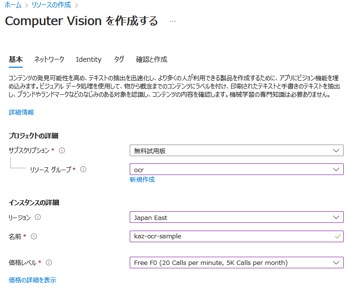The image size is (349, 292).
Task: Click info icon next to リージョン
Action: tap(38, 218)
